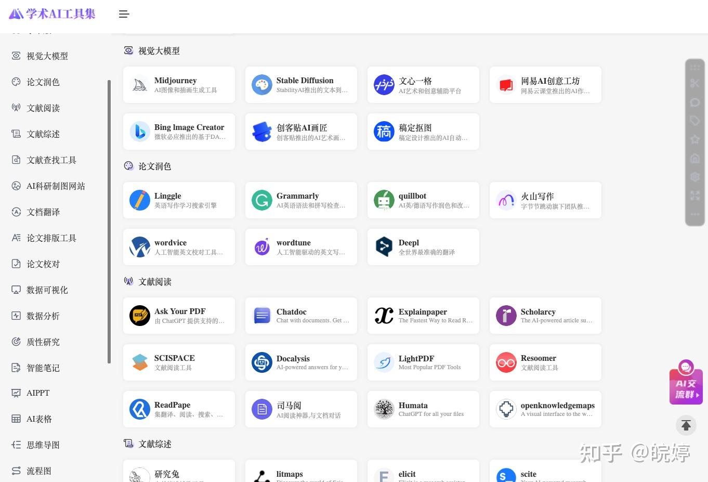Open Docalysis tool card

(301, 362)
